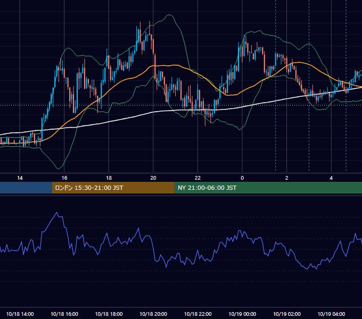Click hour label 16 on upper axis
The image size is (362, 319).
64,178
